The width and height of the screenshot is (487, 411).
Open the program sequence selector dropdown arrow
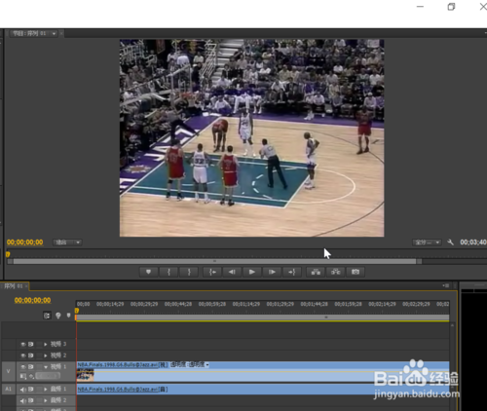(54, 33)
